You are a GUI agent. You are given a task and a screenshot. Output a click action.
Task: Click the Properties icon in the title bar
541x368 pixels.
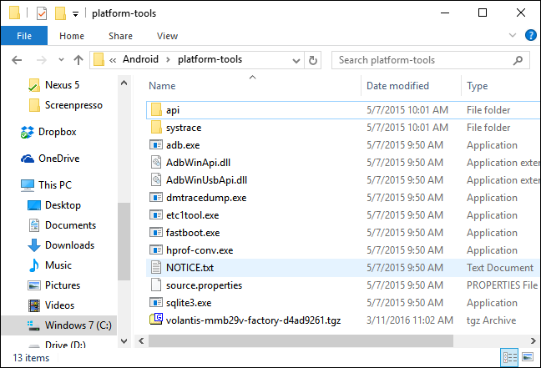[x=42, y=13]
